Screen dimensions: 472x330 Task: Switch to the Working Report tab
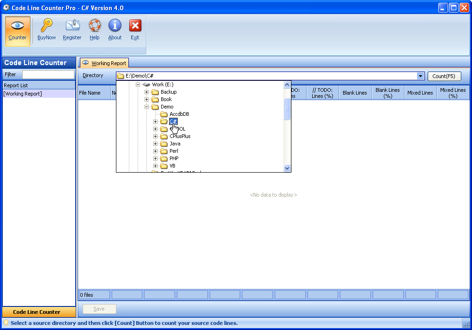coord(104,63)
